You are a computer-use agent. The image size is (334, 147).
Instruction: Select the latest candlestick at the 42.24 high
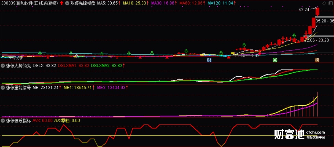pos(317,11)
